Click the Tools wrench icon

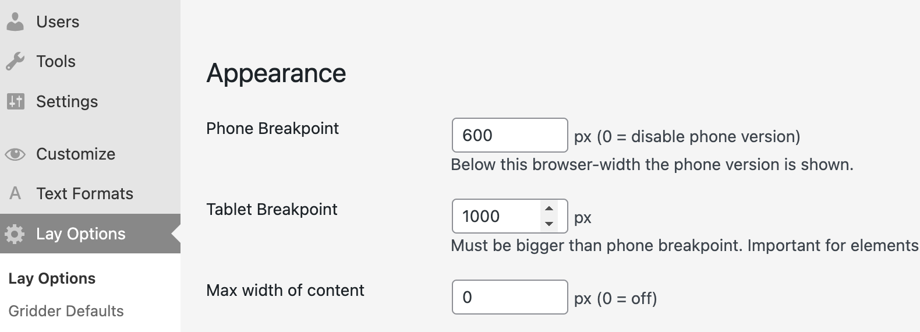pyautogui.click(x=15, y=61)
